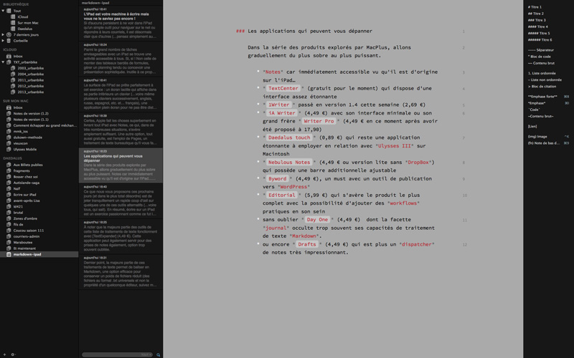Click the Sur mon Mac Inbox tray icon
Image resolution: width=574 pixels, height=358 pixels.
click(x=9, y=107)
